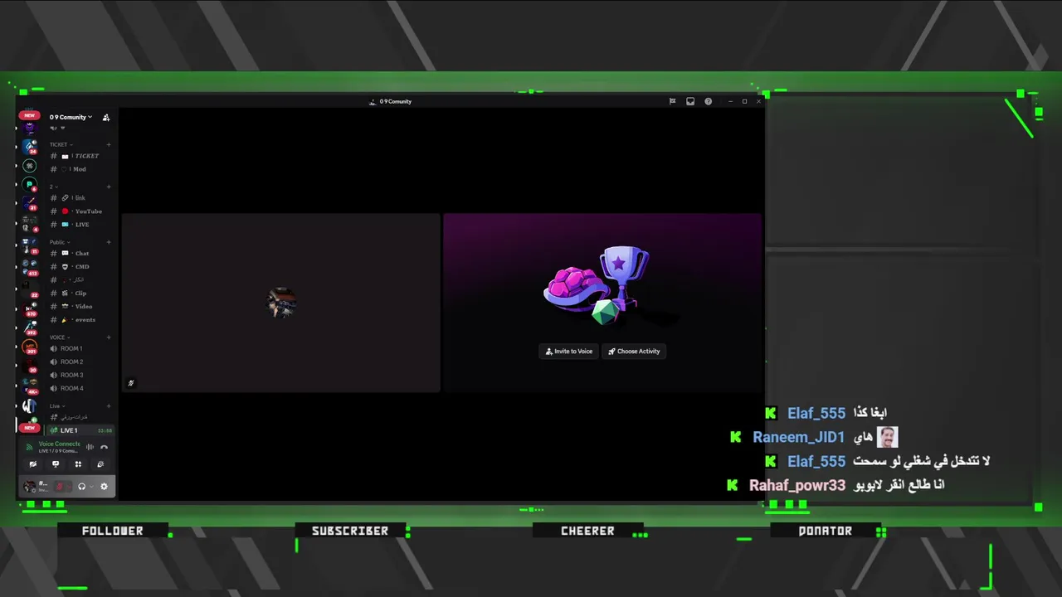Open the Video channel
The height and width of the screenshot is (597, 1062).
point(80,307)
